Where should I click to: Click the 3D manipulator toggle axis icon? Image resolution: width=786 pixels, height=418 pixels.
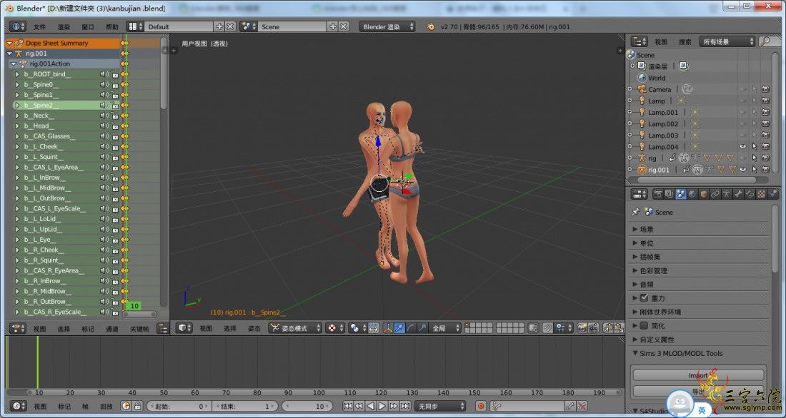click(388, 328)
